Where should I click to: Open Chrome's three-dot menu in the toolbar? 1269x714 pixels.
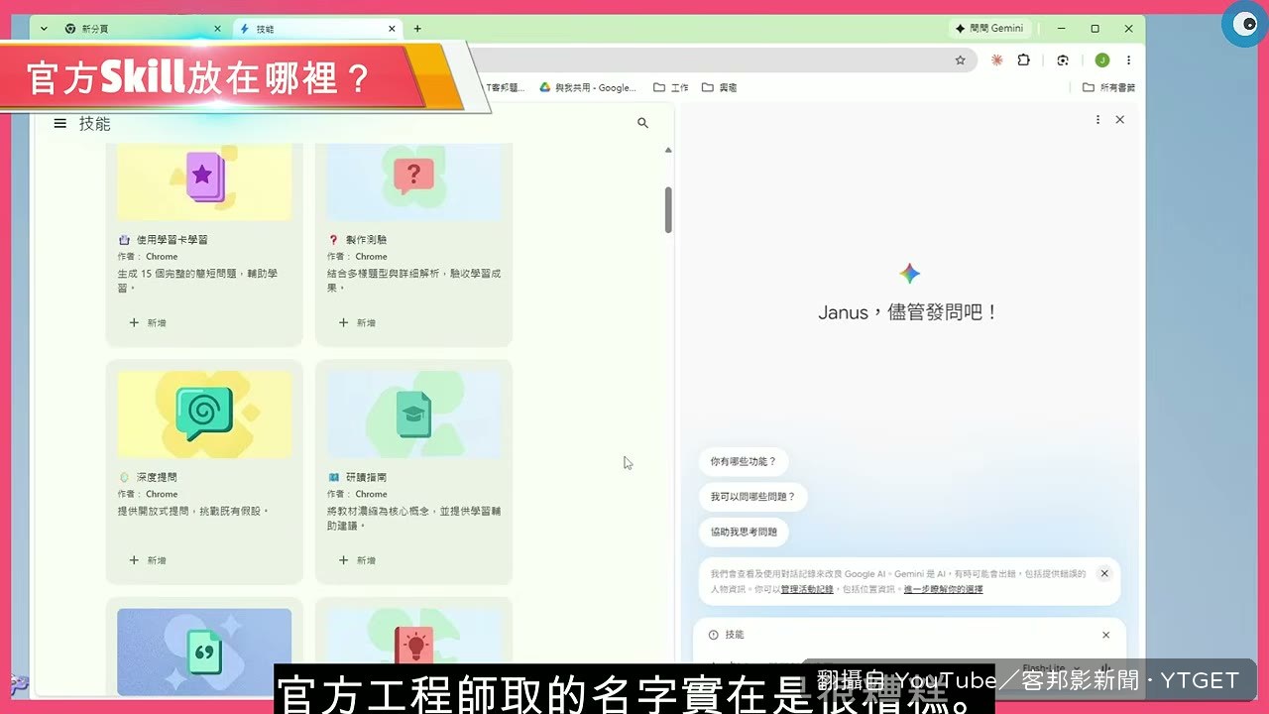click(x=1128, y=59)
